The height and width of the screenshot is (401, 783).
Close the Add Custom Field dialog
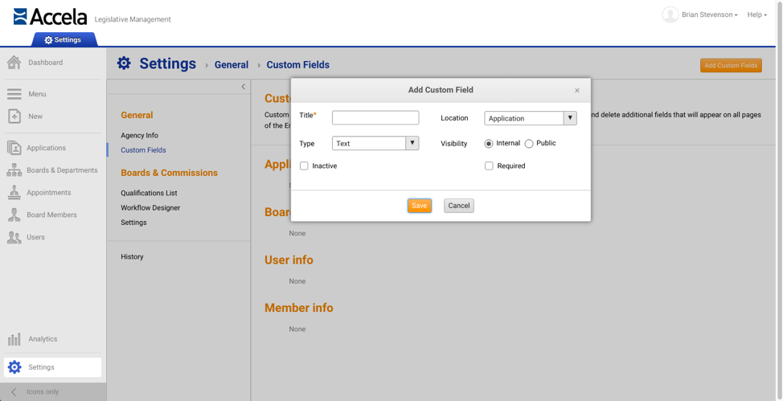[577, 90]
